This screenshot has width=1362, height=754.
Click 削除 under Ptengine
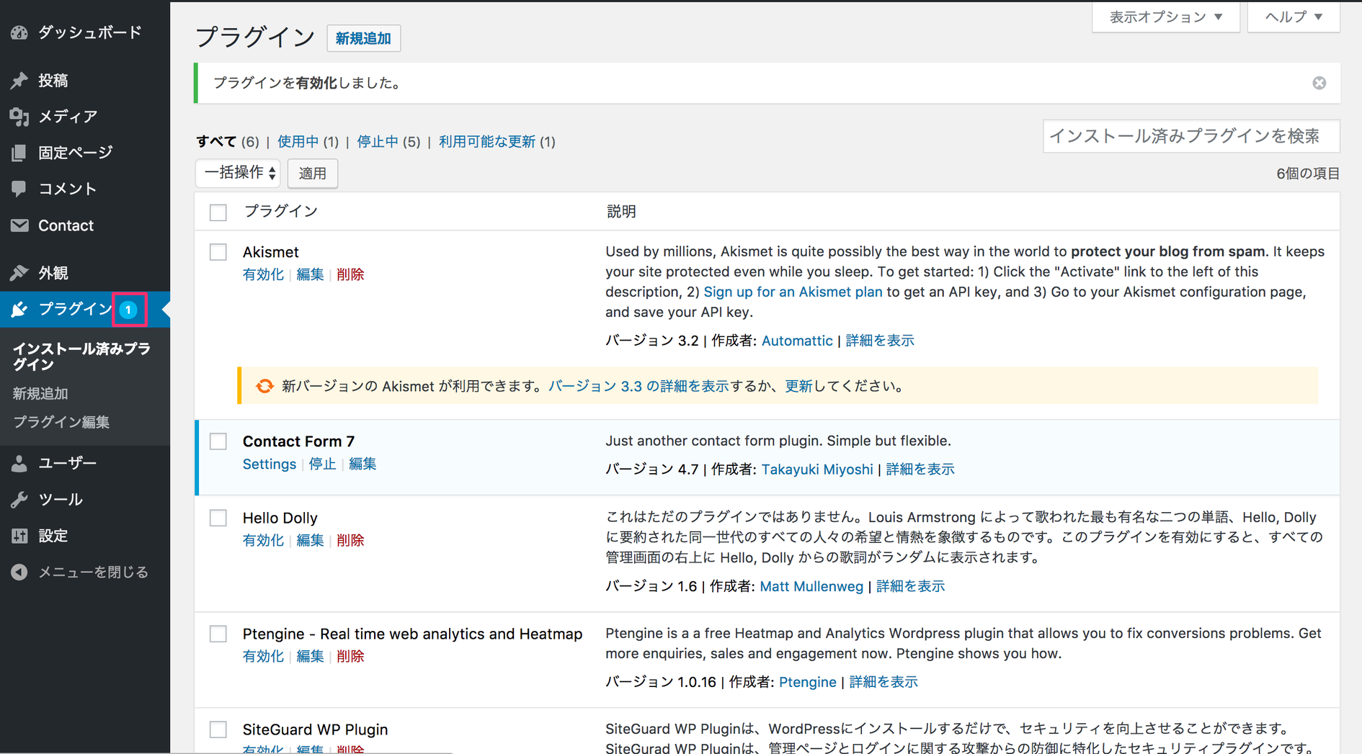pyautogui.click(x=350, y=656)
